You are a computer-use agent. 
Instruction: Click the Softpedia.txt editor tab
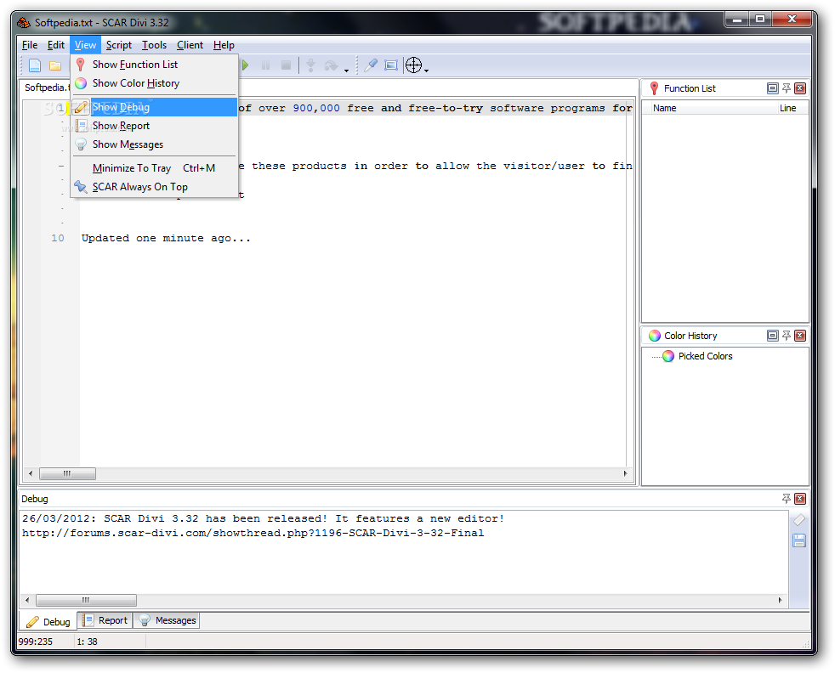pos(46,88)
